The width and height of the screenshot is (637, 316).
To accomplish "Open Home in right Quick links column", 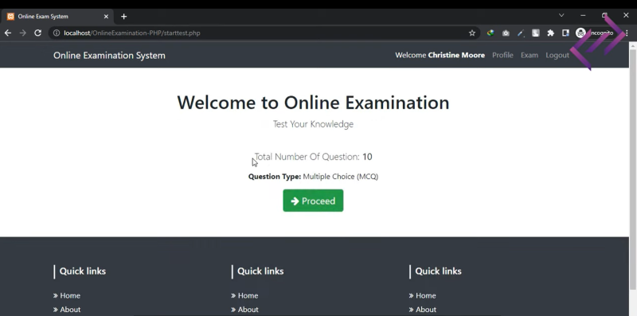I will click(x=426, y=295).
